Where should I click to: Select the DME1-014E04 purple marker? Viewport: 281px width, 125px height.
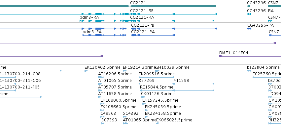pos(221,56)
